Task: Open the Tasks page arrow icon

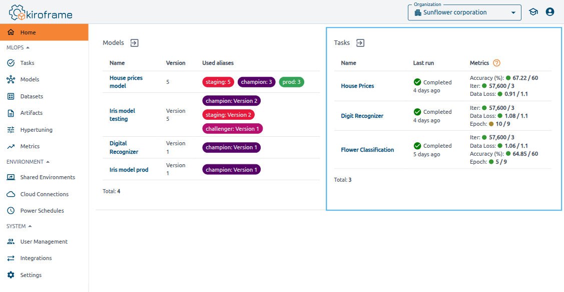Action: [360, 43]
